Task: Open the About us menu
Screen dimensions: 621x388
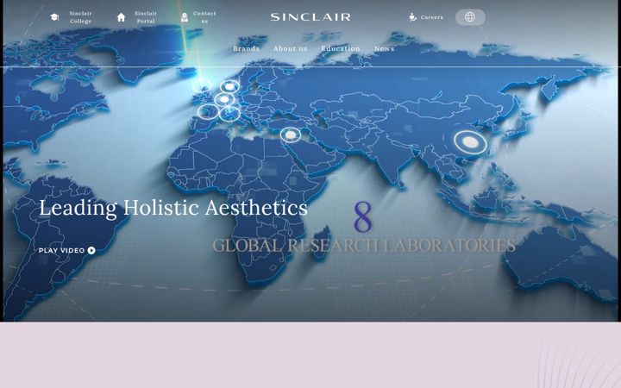Action: point(291,48)
